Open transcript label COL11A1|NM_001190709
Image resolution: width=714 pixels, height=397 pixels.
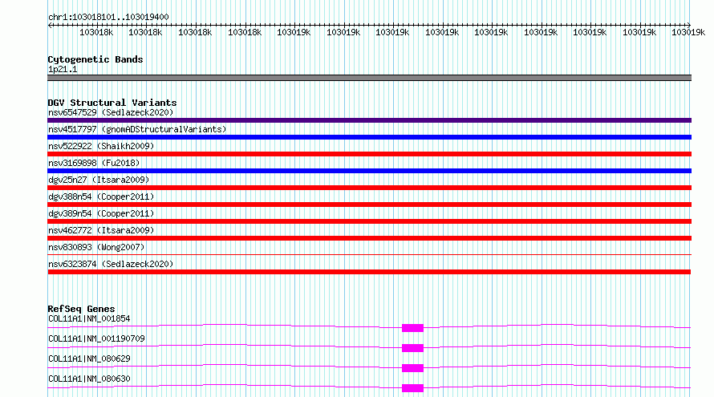(x=96, y=338)
